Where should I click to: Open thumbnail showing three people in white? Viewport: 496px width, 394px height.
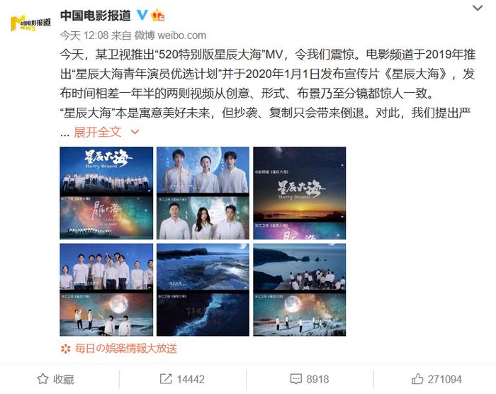coord(203,193)
